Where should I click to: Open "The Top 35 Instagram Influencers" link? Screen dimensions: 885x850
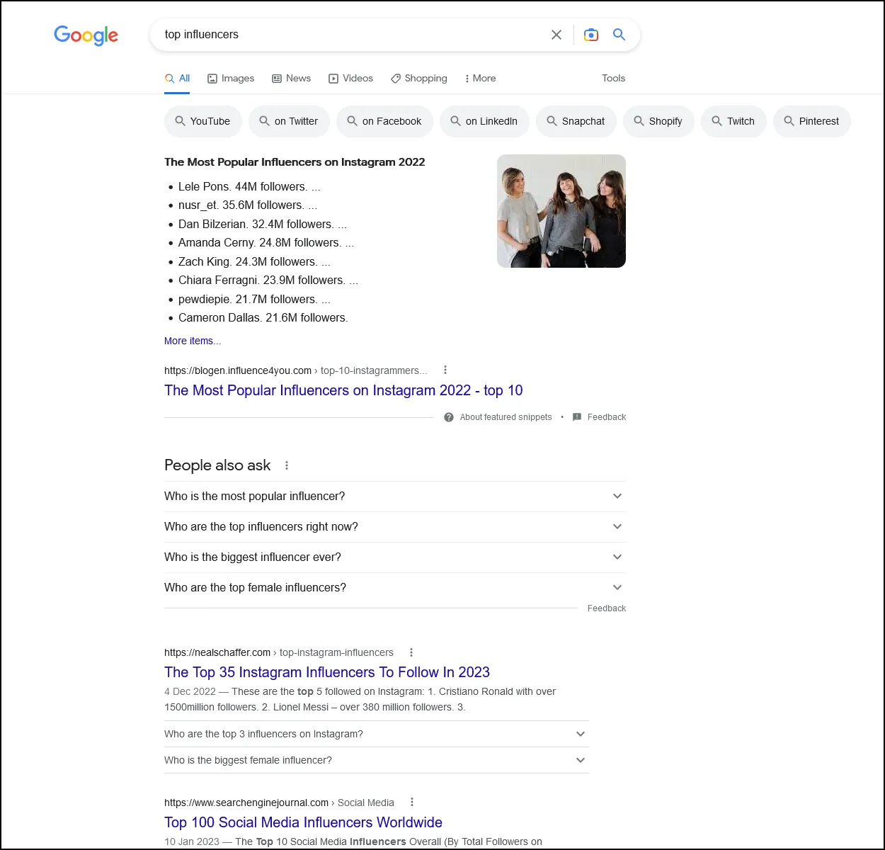[x=327, y=672]
